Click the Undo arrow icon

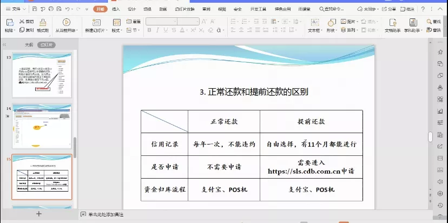(67, 9)
